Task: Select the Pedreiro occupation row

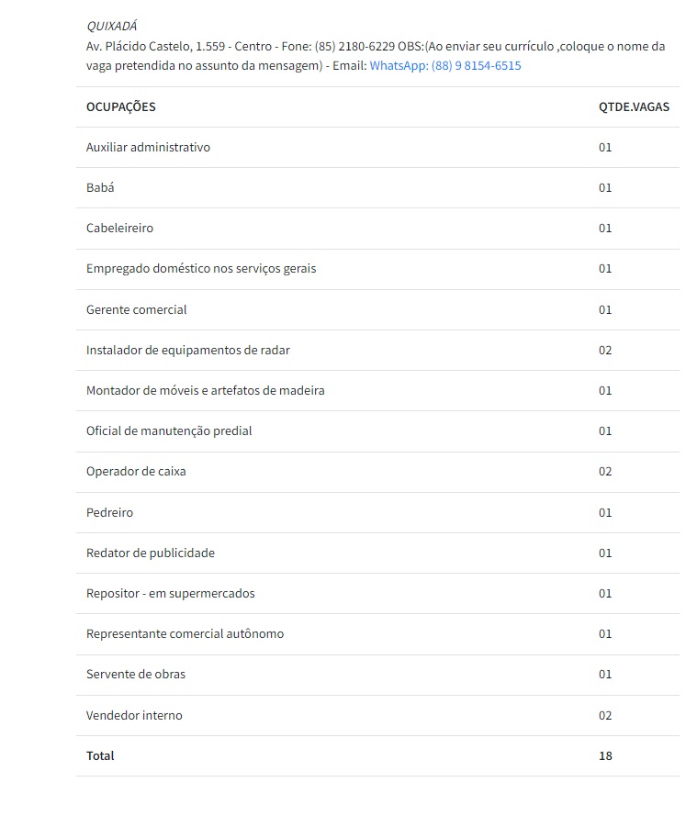Action: [109, 512]
